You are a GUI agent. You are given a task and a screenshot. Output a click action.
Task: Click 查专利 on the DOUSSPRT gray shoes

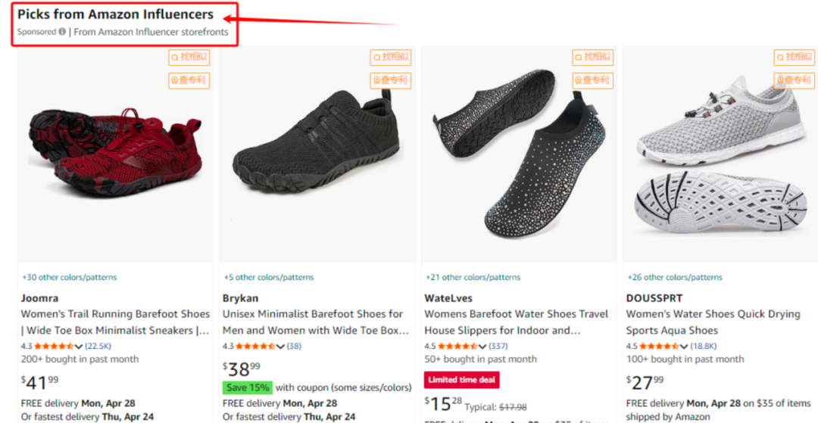pyautogui.click(x=794, y=80)
